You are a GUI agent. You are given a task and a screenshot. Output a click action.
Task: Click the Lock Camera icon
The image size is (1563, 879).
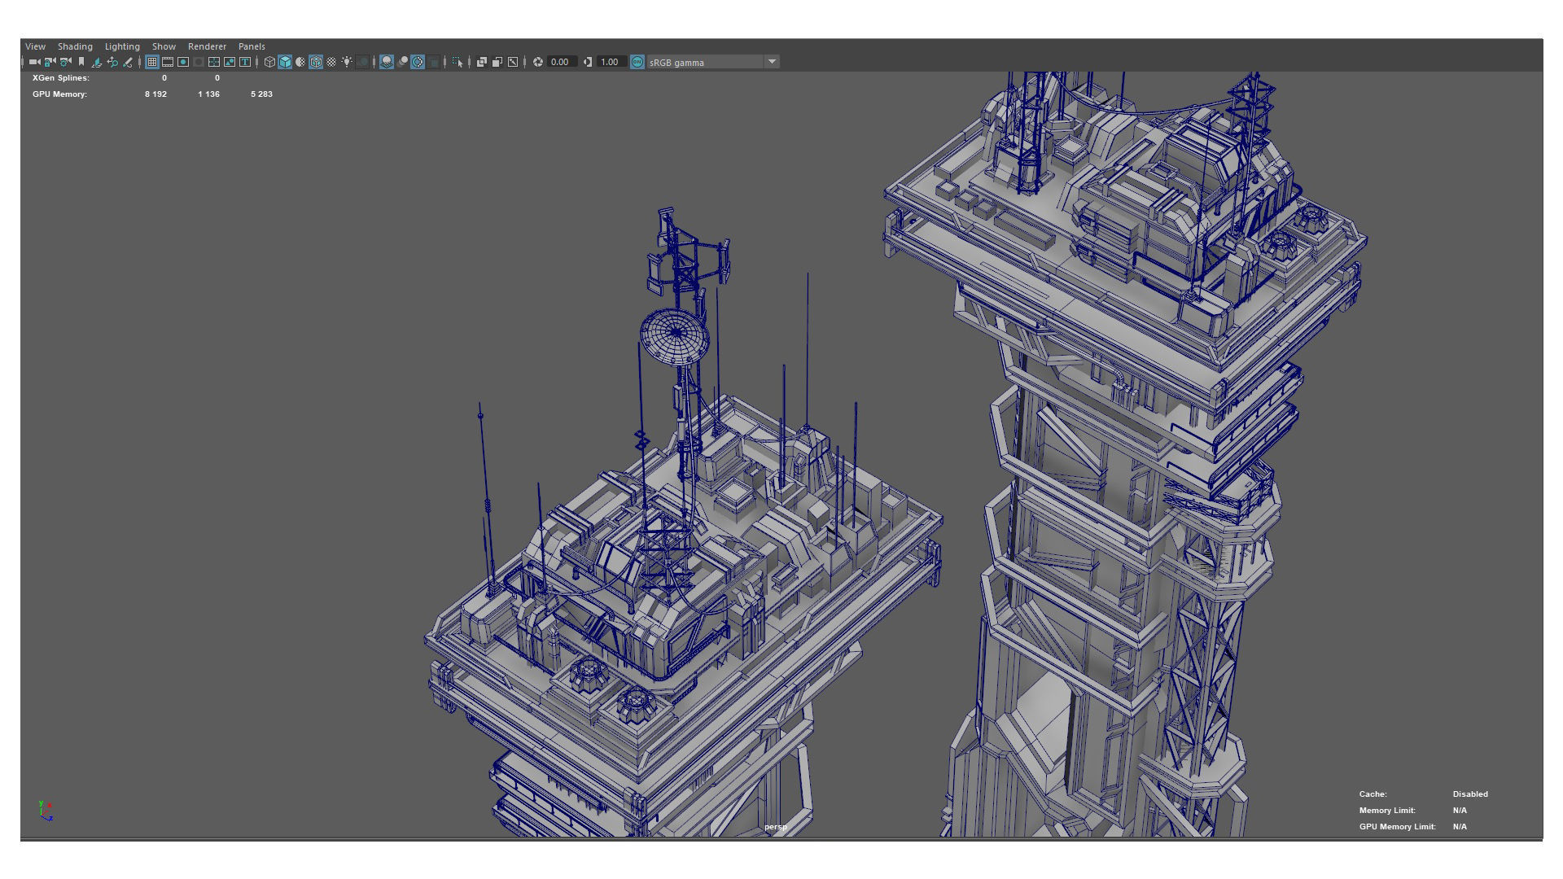click(x=50, y=62)
